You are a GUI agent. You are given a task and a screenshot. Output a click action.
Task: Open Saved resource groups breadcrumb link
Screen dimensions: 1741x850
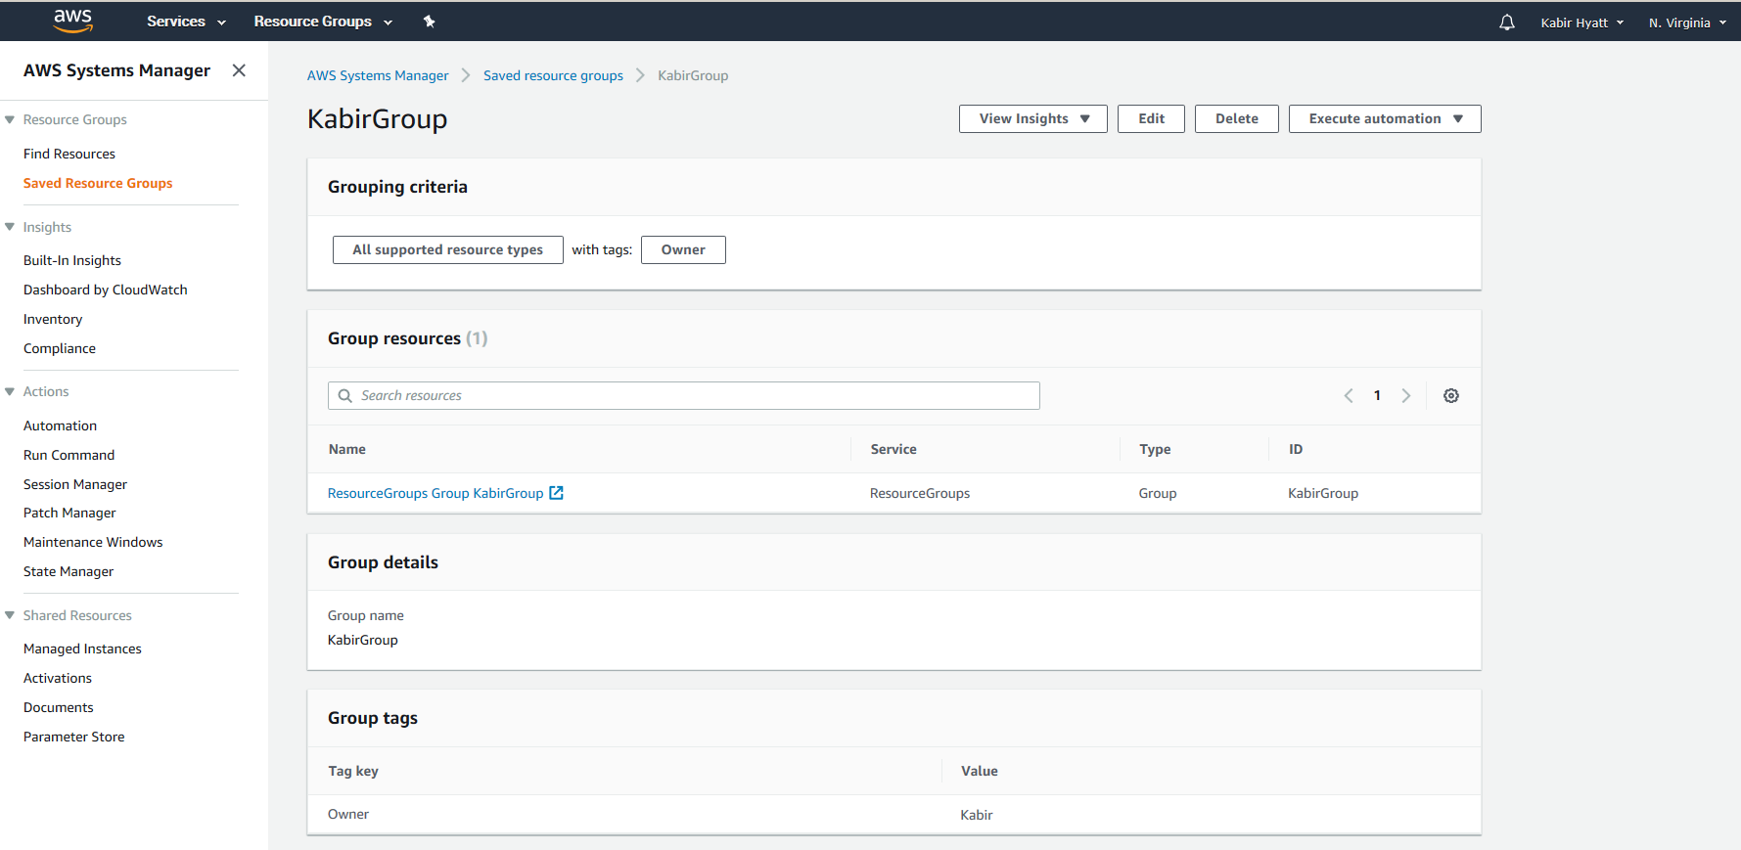point(553,75)
